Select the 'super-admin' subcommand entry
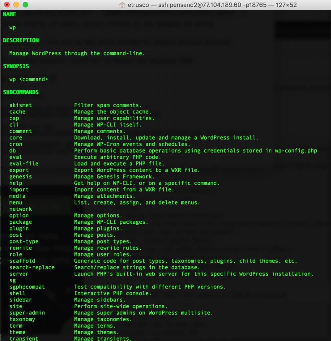The image size is (331, 341). point(27,313)
